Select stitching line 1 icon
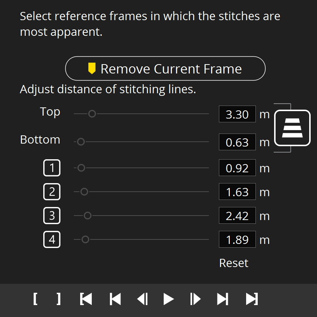This screenshot has height=317, width=317. click(x=52, y=168)
